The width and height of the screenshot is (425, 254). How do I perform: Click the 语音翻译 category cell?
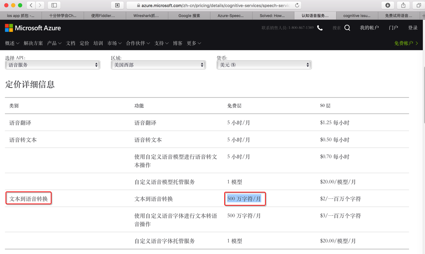(20, 123)
